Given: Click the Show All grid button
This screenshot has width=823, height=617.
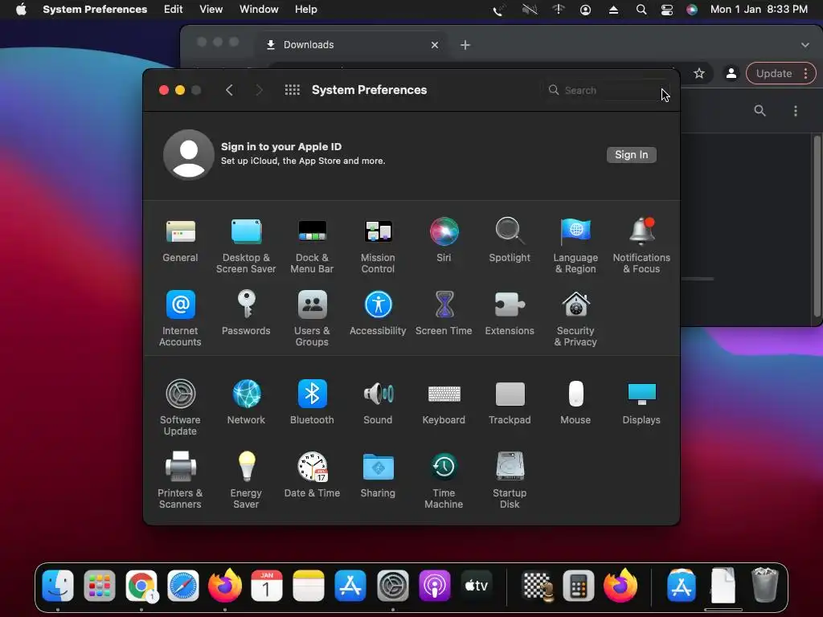Looking at the screenshot, I should pos(293,90).
